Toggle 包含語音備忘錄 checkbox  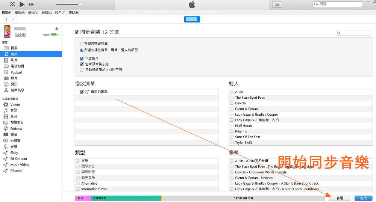[82, 64]
